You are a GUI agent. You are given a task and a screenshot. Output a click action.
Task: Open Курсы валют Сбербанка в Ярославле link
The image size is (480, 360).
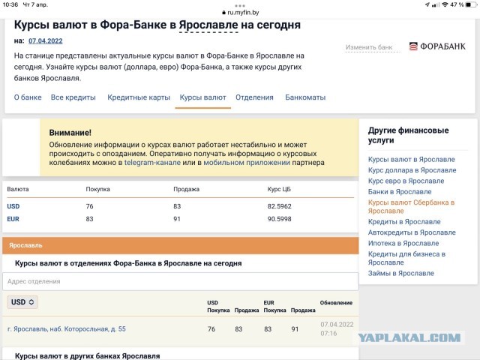click(x=411, y=207)
